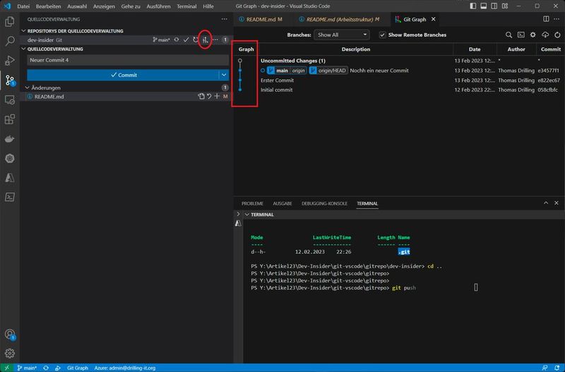Select the 'Initial commit' row
565x372 pixels.
[x=399, y=90]
